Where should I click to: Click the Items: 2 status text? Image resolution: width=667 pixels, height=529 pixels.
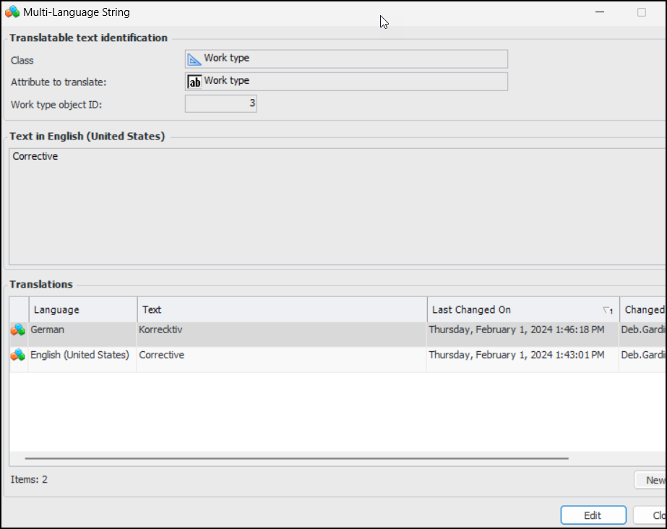pos(29,480)
